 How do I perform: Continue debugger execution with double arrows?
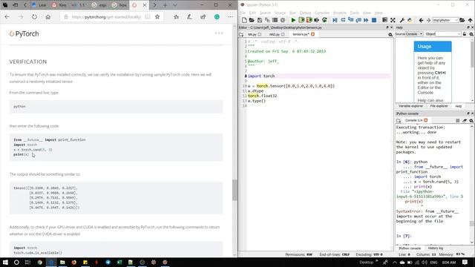tap(366, 20)
